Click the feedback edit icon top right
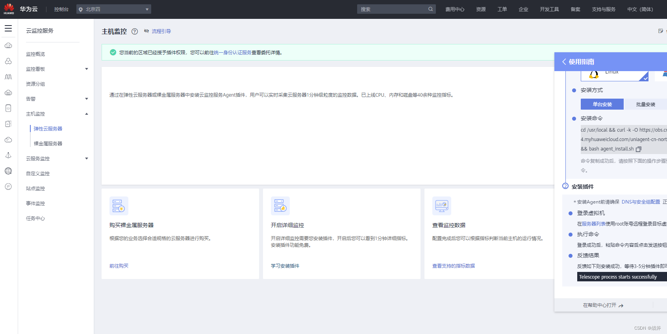 click(661, 31)
